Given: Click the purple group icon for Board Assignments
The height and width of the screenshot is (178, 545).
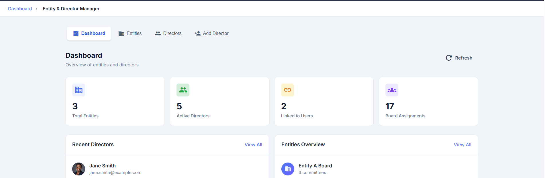Looking at the screenshot, I should pos(392,90).
